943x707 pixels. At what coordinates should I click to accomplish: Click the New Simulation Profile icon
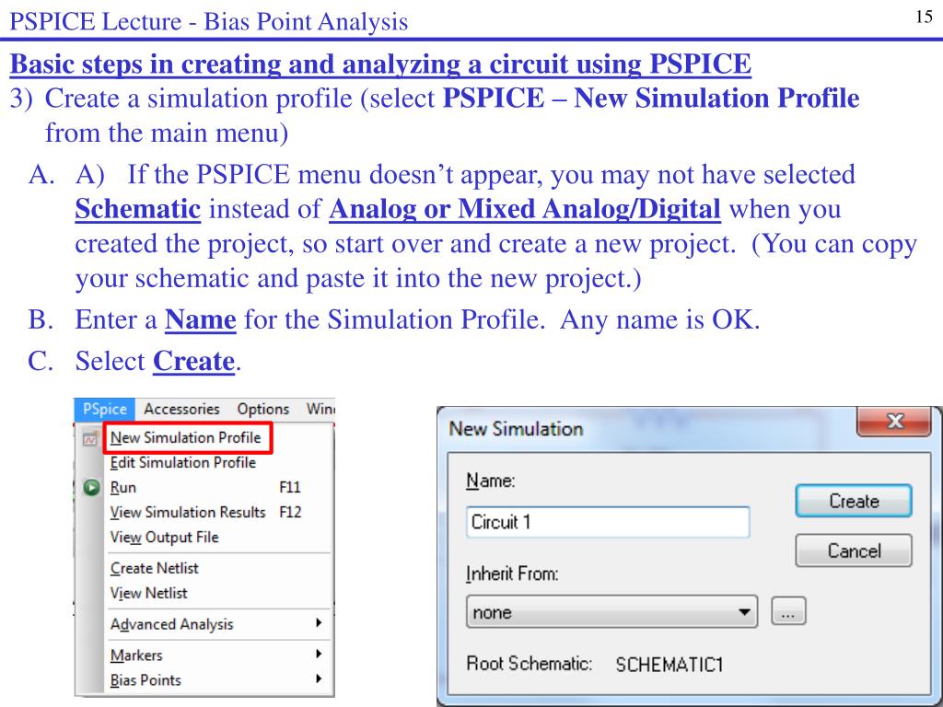tap(90, 438)
